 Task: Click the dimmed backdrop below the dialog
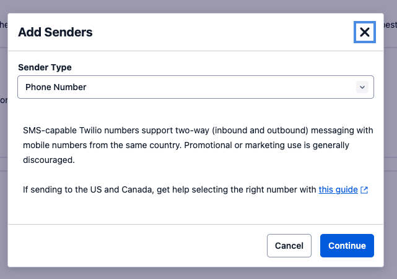[x=198, y=273]
